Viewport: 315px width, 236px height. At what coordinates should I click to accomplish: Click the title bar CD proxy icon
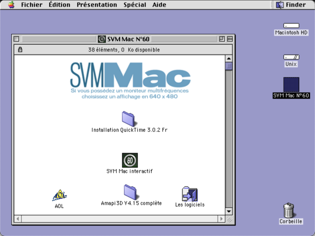[x=102, y=39]
